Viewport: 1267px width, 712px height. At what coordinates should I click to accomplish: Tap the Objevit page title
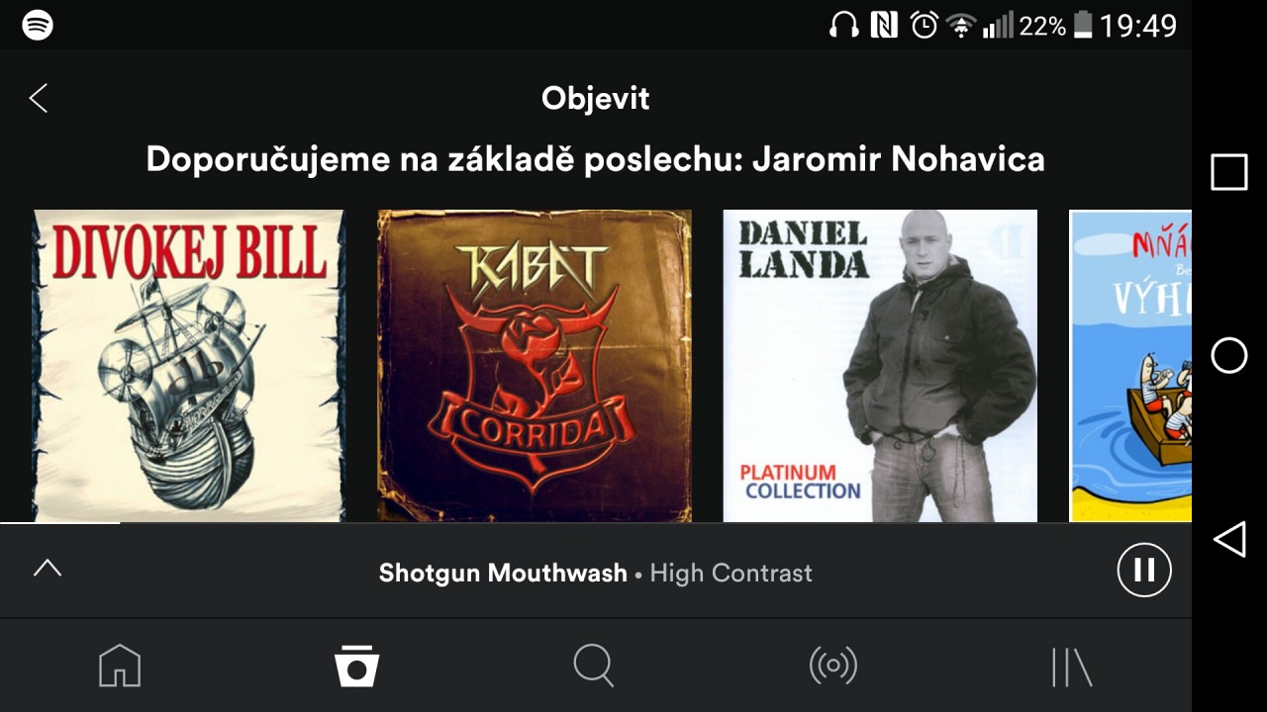[x=596, y=98]
